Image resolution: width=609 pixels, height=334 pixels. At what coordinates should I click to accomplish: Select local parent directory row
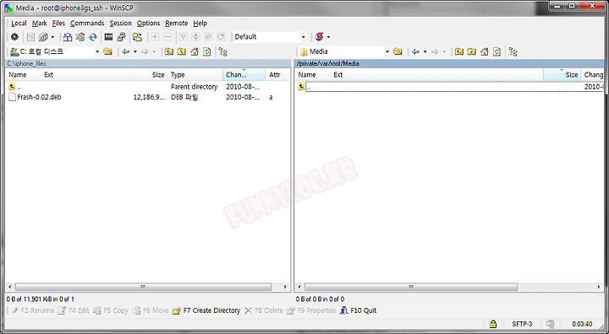click(x=147, y=87)
